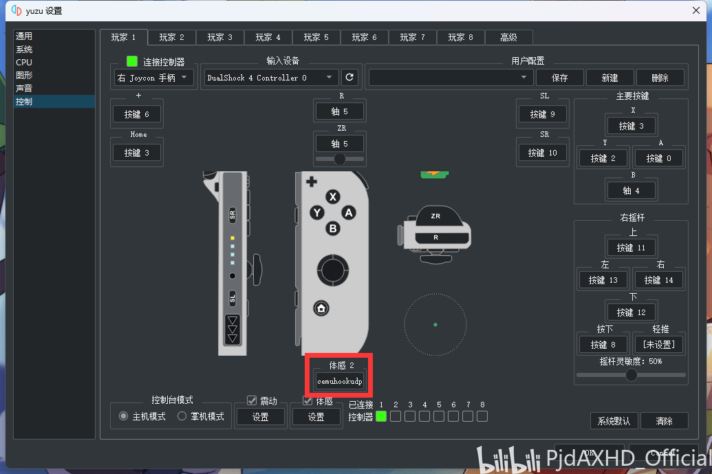Click X button on Joycon image
The image size is (712, 474).
coord(333,197)
